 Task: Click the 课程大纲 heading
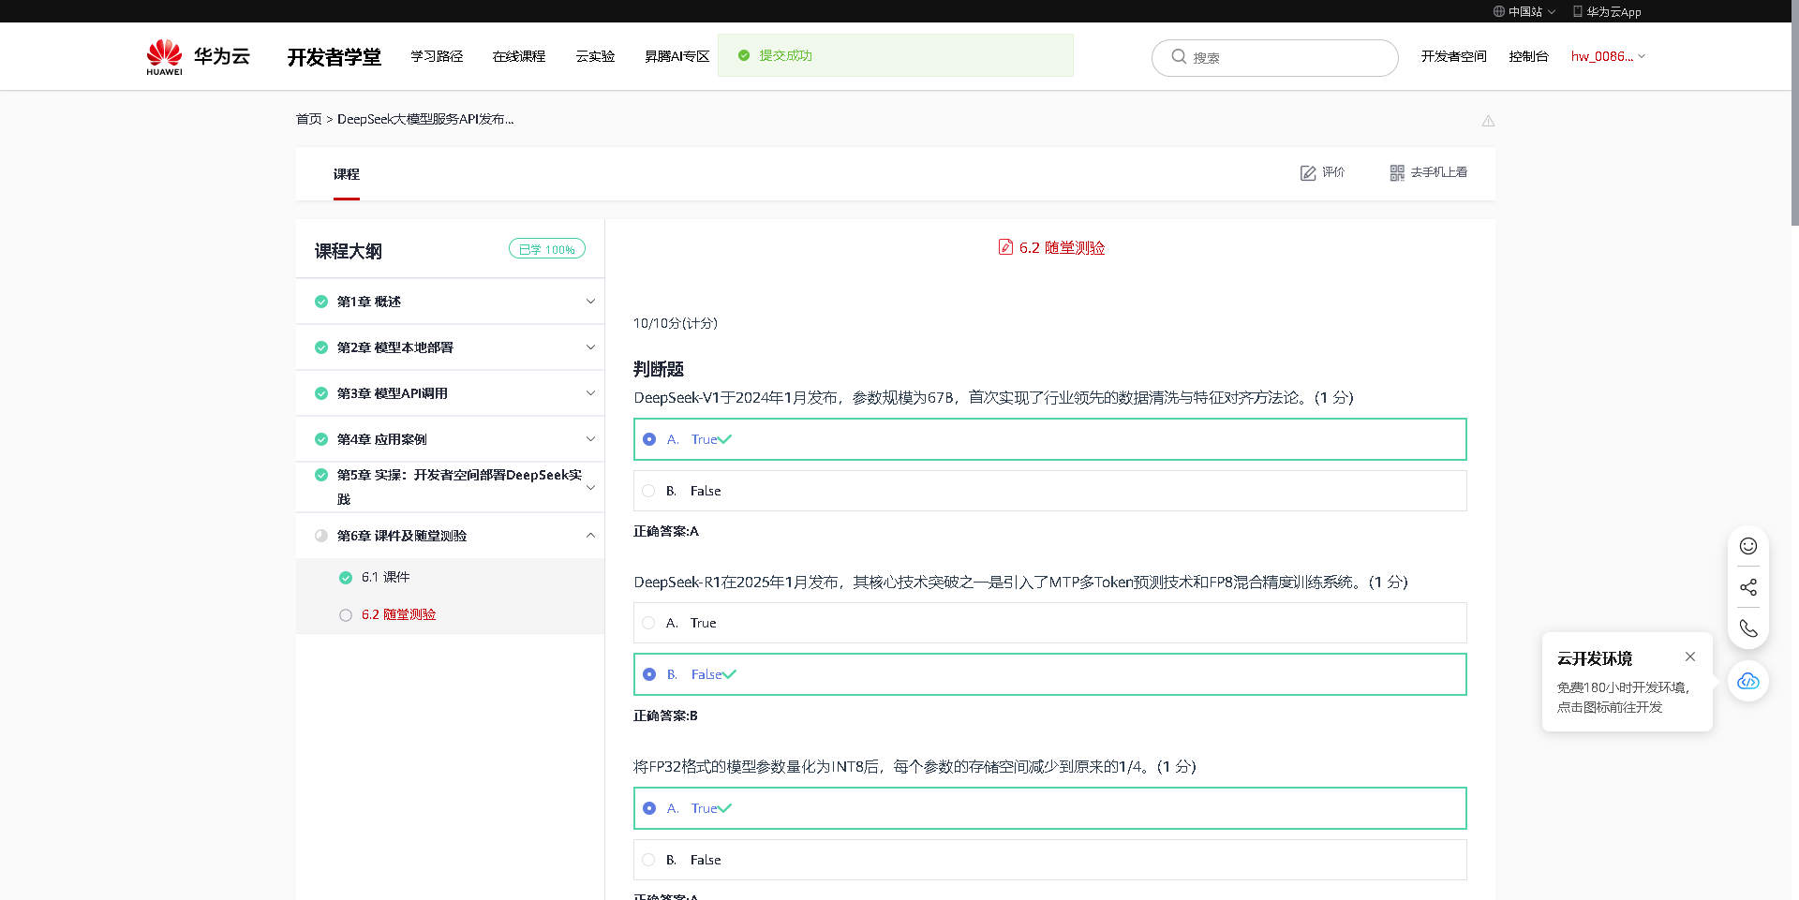(349, 251)
